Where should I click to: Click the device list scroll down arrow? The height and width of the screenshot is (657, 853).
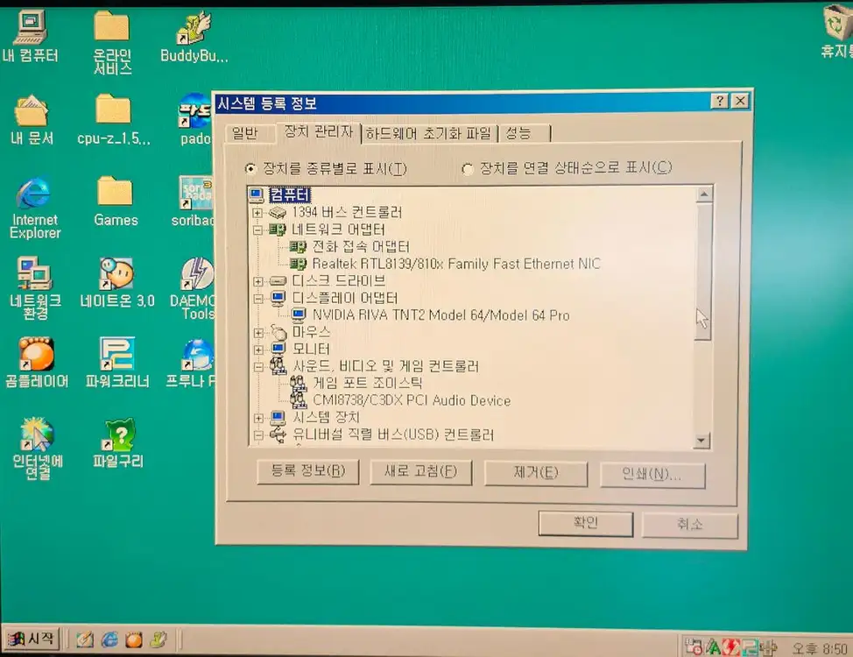pos(702,441)
